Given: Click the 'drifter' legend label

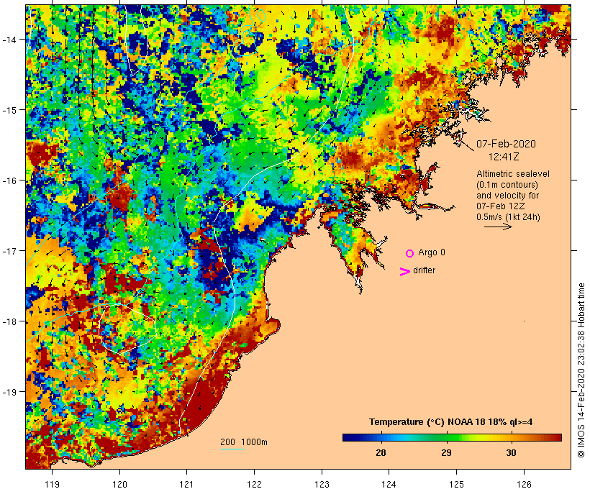Looking at the screenshot, I should pyautogui.click(x=424, y=270).
